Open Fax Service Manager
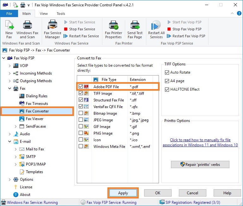The width and height of the screenshot is (243, 206). coord(52,29)
